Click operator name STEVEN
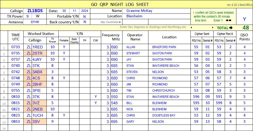253x131 pixels. point(132,72)
